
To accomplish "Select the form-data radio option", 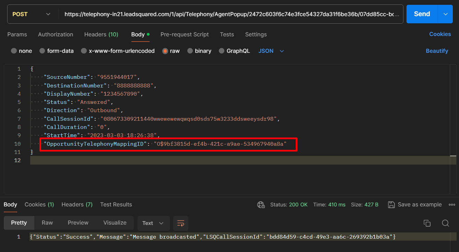I will (42, 51).
